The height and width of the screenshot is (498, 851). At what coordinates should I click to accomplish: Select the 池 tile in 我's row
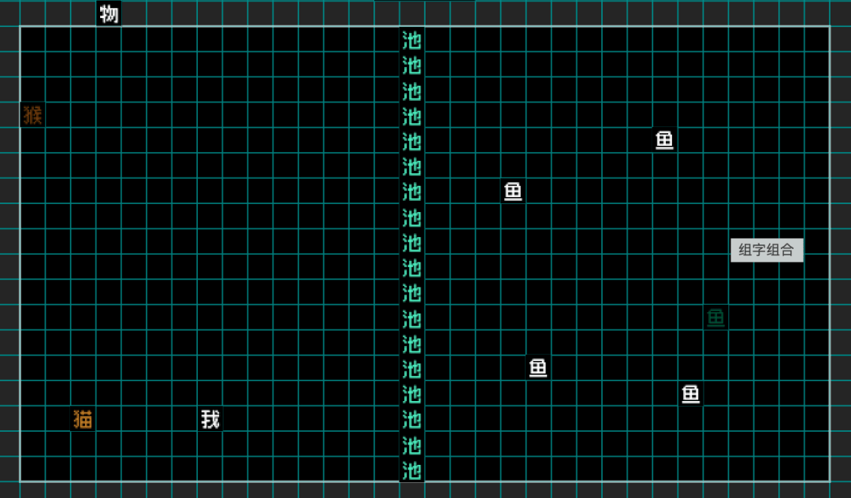click(x=412, y=419)
